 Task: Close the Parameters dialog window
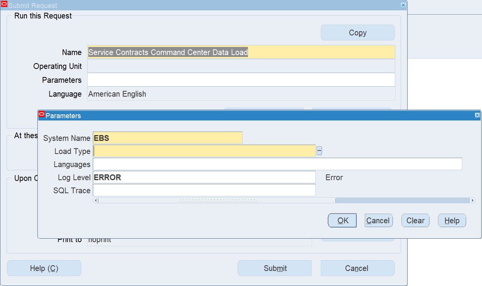[x=477, y=115]
